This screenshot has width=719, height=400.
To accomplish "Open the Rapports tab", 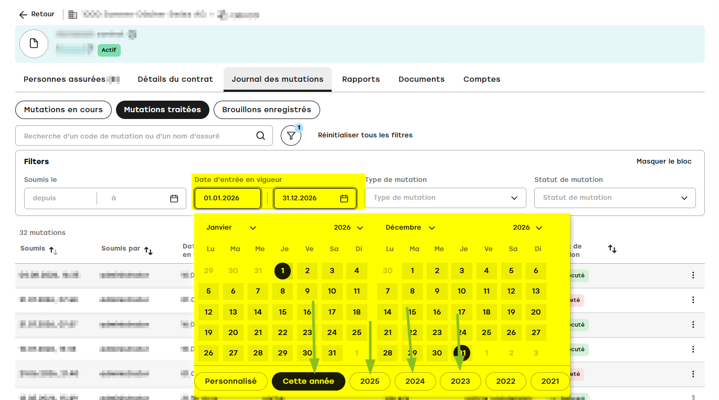I will 361,79.
